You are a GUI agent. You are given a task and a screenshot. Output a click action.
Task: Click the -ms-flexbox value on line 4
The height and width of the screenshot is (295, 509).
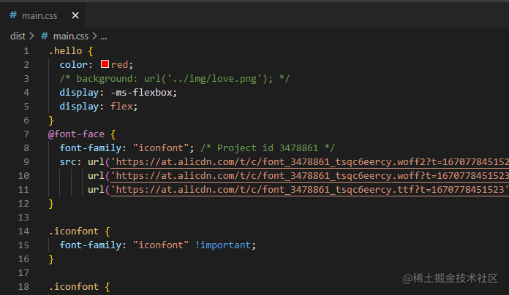141,93
